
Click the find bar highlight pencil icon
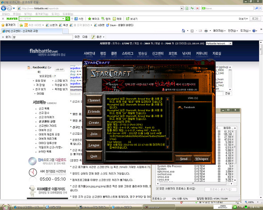click(93, 37)
